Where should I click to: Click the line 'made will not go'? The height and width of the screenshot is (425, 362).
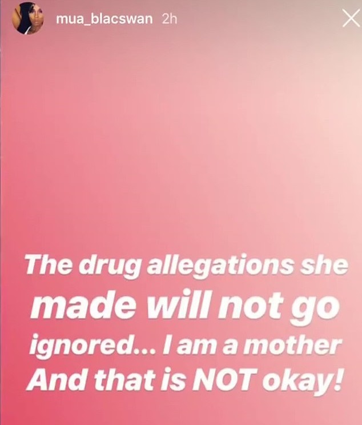tap(184, 306)
